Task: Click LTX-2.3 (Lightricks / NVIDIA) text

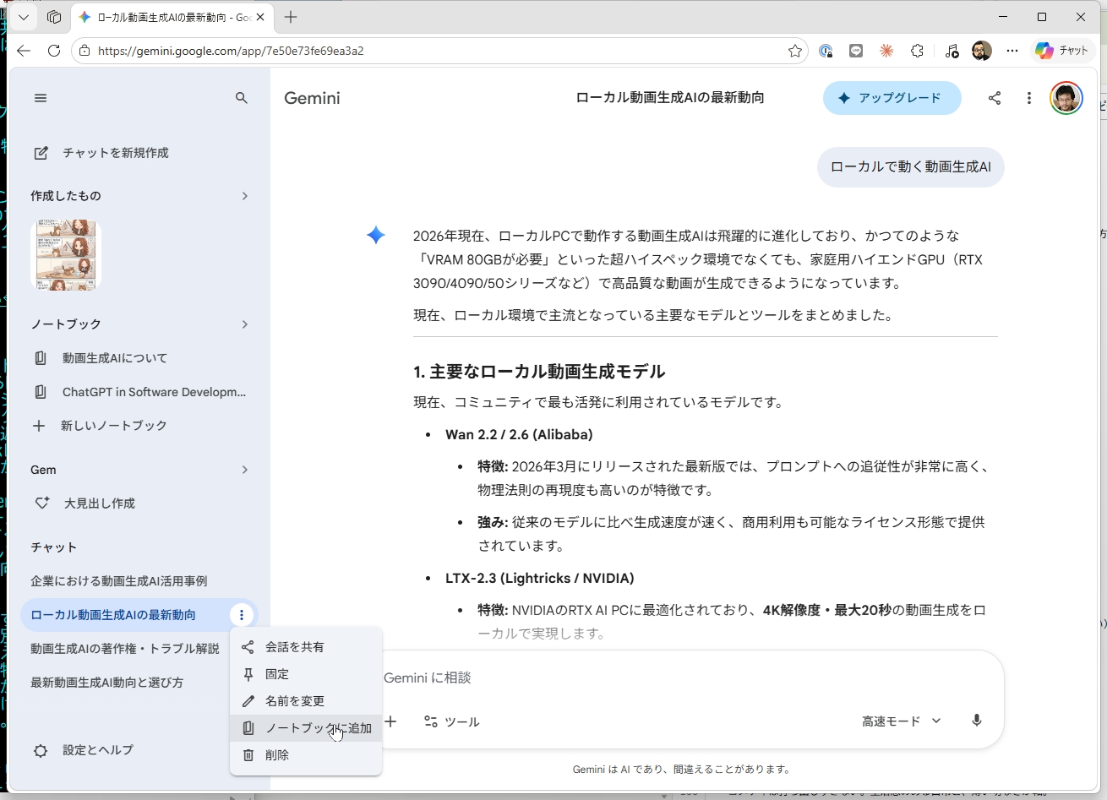Action: coord(539,579)
